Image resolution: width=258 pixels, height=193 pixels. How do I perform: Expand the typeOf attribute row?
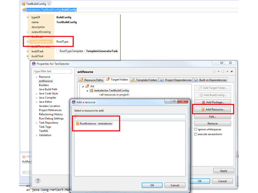pyautogui.click(x=28, y=17)
